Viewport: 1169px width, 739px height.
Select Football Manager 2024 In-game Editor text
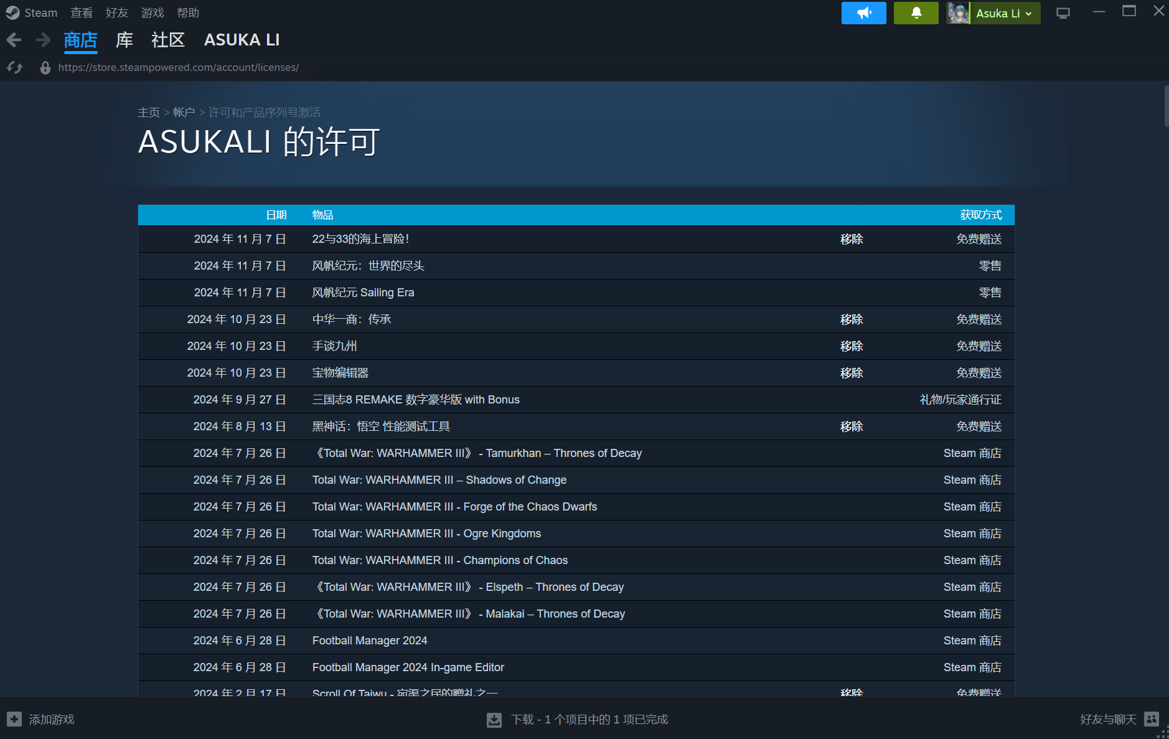coord(408,667)
